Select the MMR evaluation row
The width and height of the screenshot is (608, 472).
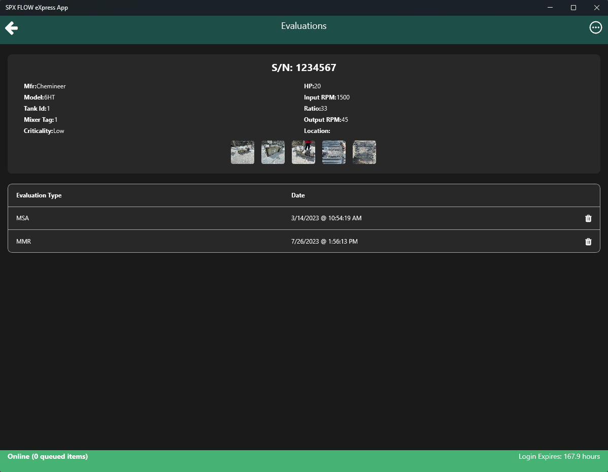pyautogui.click(x=304, y=241)
